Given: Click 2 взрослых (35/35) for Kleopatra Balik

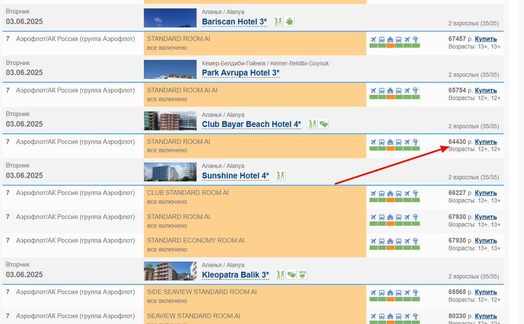Looking at the screenshot, I should [473, 276].
